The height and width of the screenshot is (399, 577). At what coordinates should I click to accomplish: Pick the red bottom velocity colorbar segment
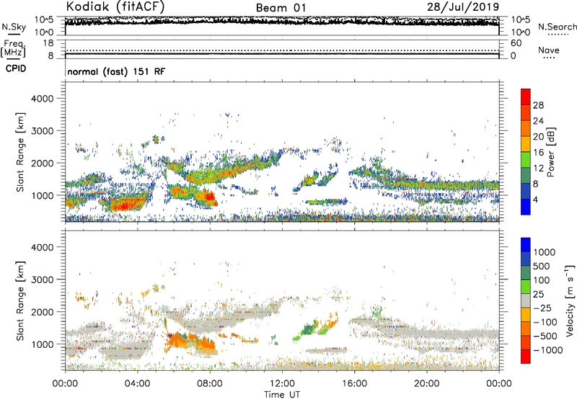526,357
